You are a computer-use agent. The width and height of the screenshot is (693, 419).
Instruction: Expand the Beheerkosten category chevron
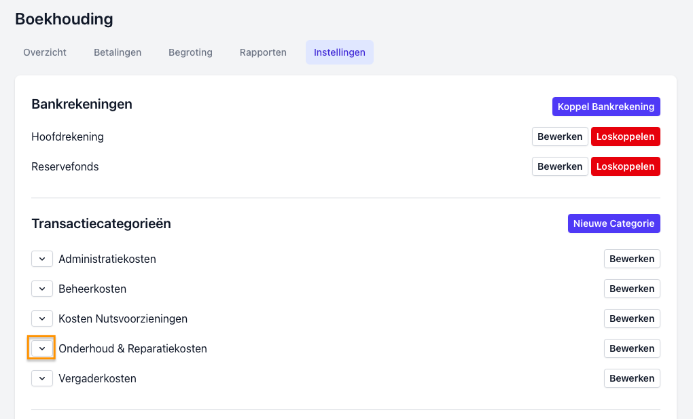42,289
